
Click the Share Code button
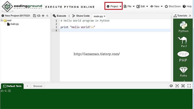81,16
